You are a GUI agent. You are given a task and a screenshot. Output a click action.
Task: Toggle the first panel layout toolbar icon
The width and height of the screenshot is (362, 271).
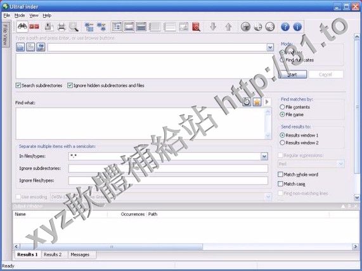(117, 27)
